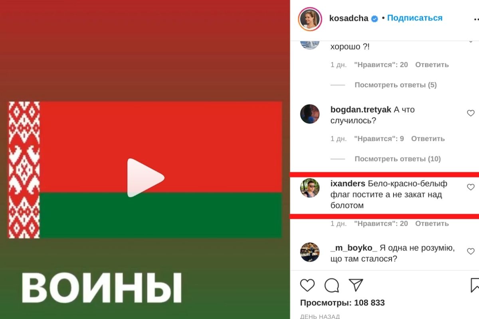Open the kosadcha profile avatar
Viewport: 479px width, 319px height.
[x=310, y=18]
